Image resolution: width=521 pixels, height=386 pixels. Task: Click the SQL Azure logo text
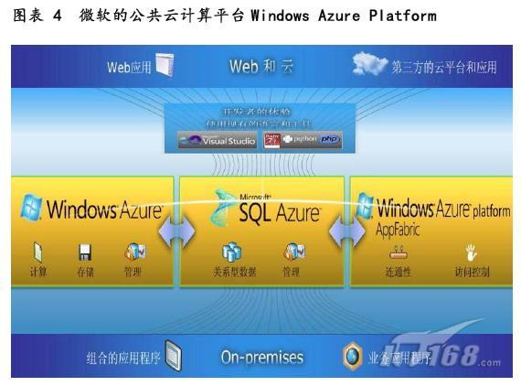[280, 212]
